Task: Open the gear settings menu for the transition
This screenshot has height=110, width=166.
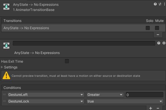Action: [164, 43]
